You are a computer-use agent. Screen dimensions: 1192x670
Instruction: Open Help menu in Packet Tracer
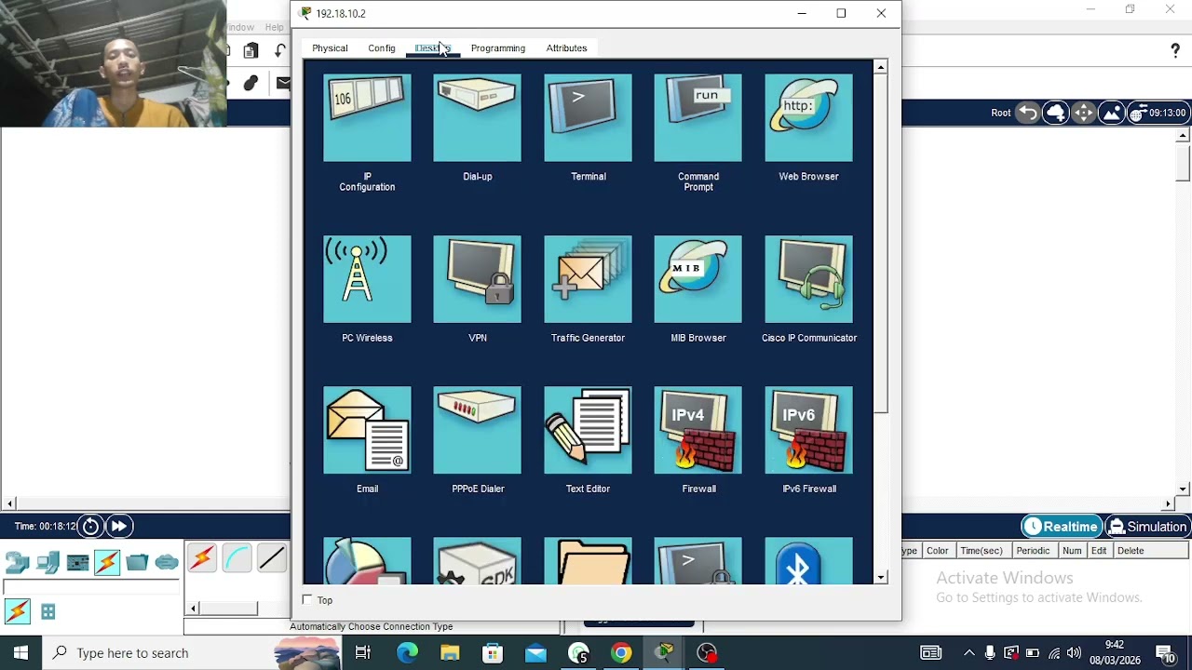click(x=274, y=27)
